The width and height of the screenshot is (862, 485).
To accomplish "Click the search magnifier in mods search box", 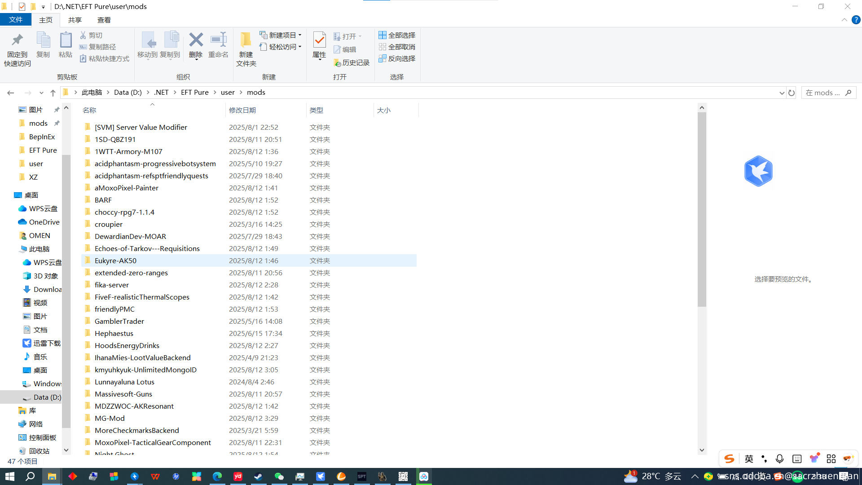I will (x=848, y=93).
